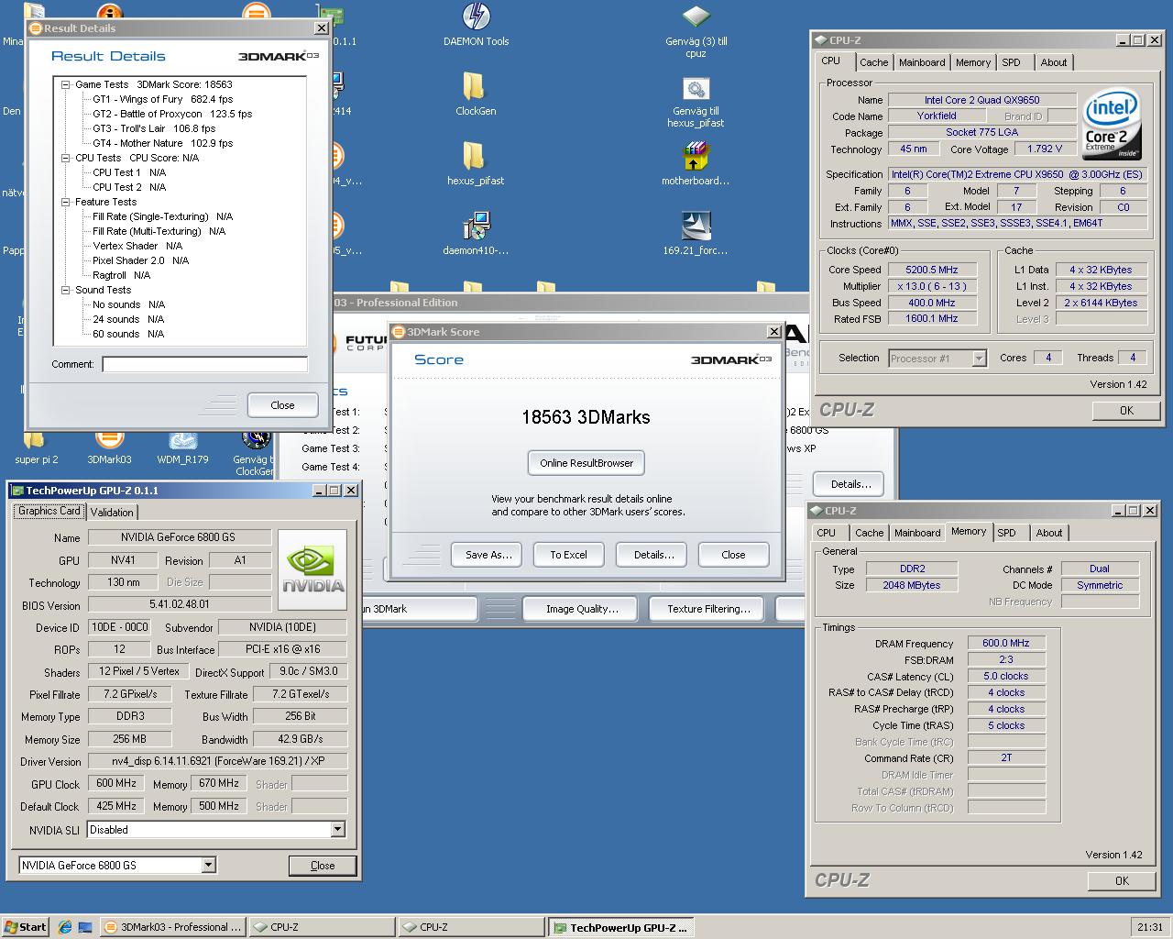Click the Internet Explorer quick launch icon
The width and height of the screenshot is (1173, 939).
[64, 927]
